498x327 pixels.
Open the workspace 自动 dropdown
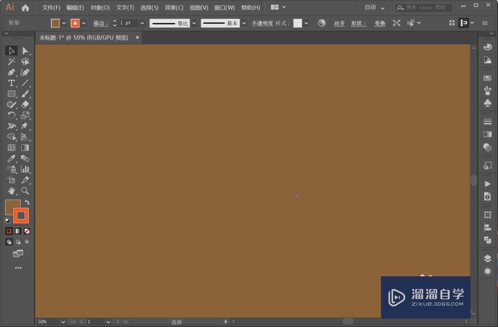click(375, 7)
